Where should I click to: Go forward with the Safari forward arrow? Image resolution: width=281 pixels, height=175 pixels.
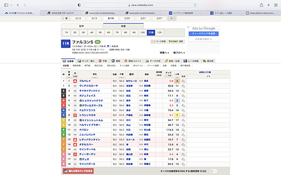point(25,5)
